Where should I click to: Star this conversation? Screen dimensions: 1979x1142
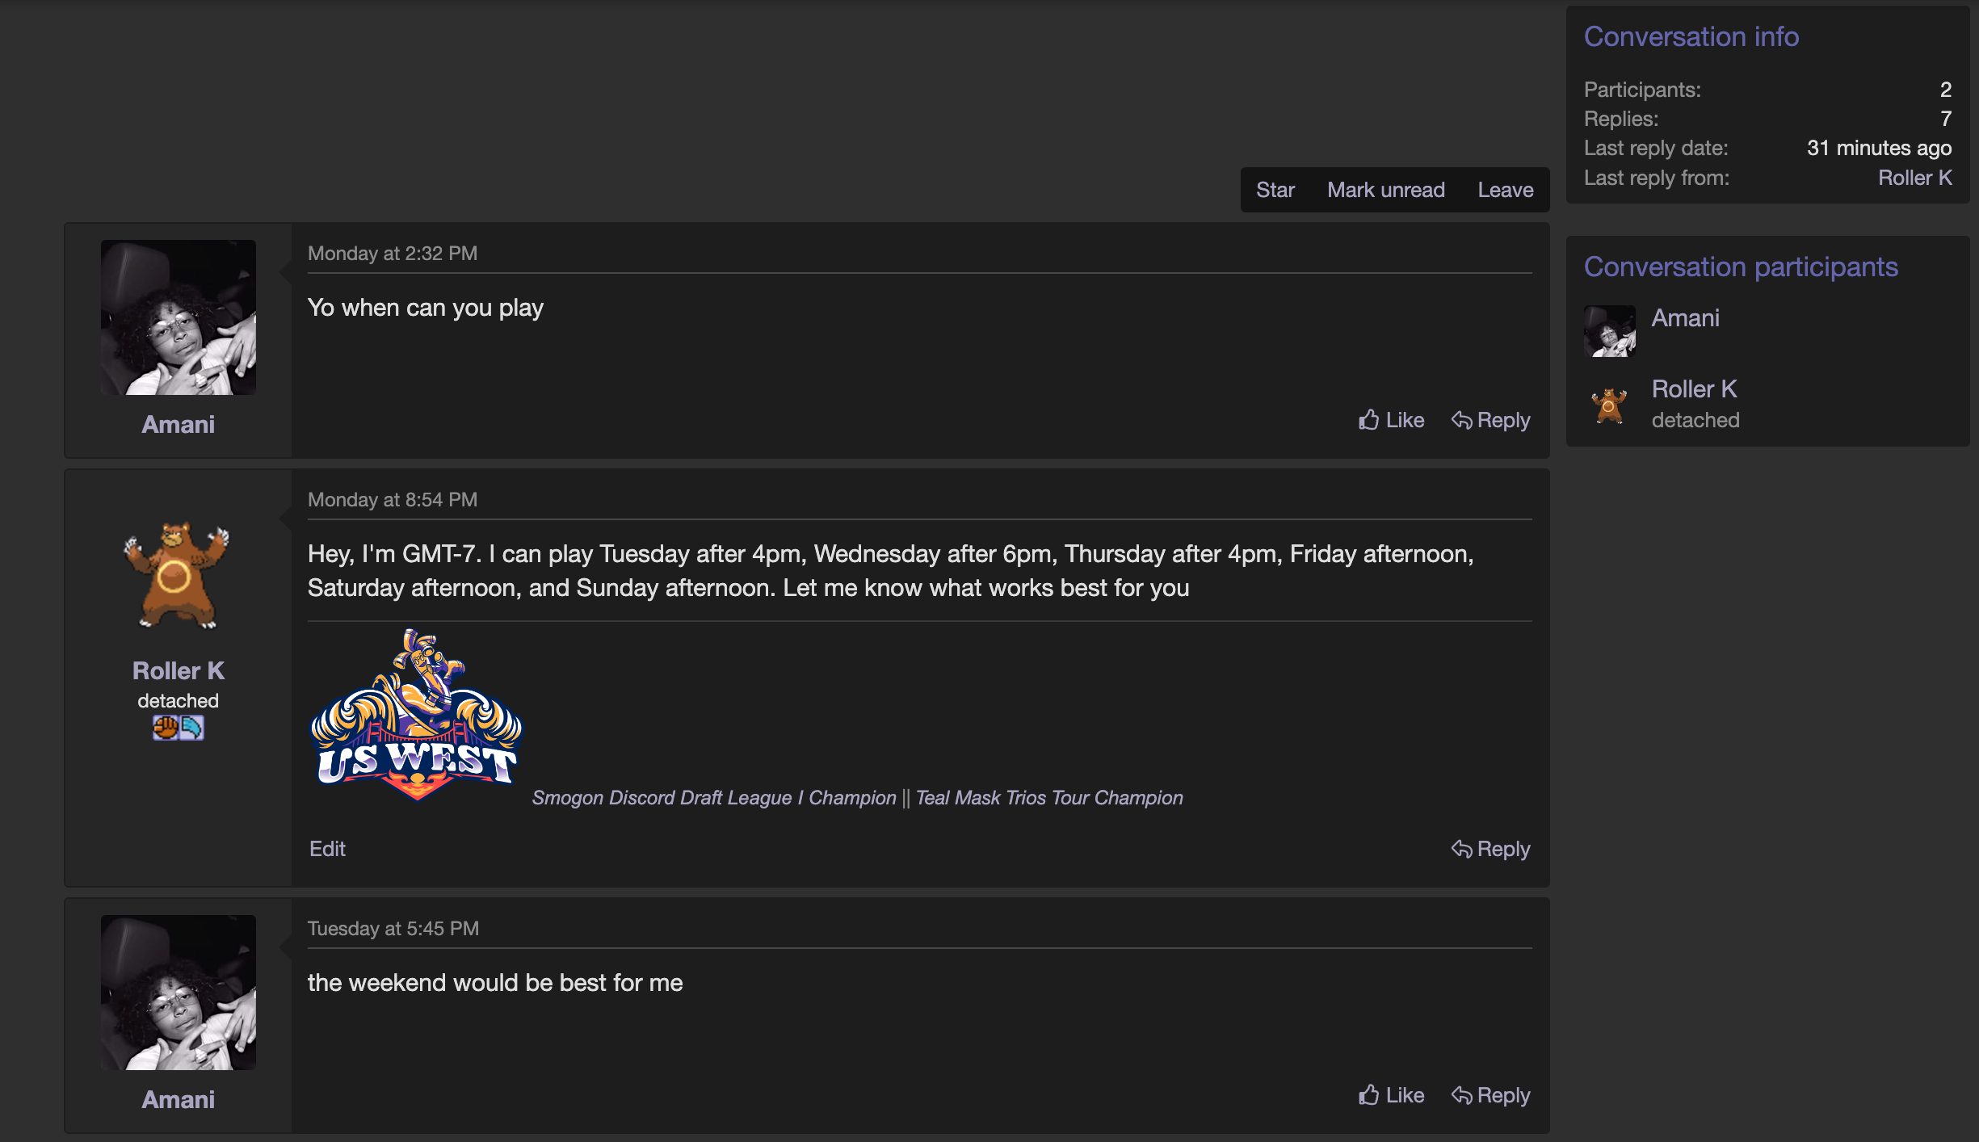click(1275, 190)
